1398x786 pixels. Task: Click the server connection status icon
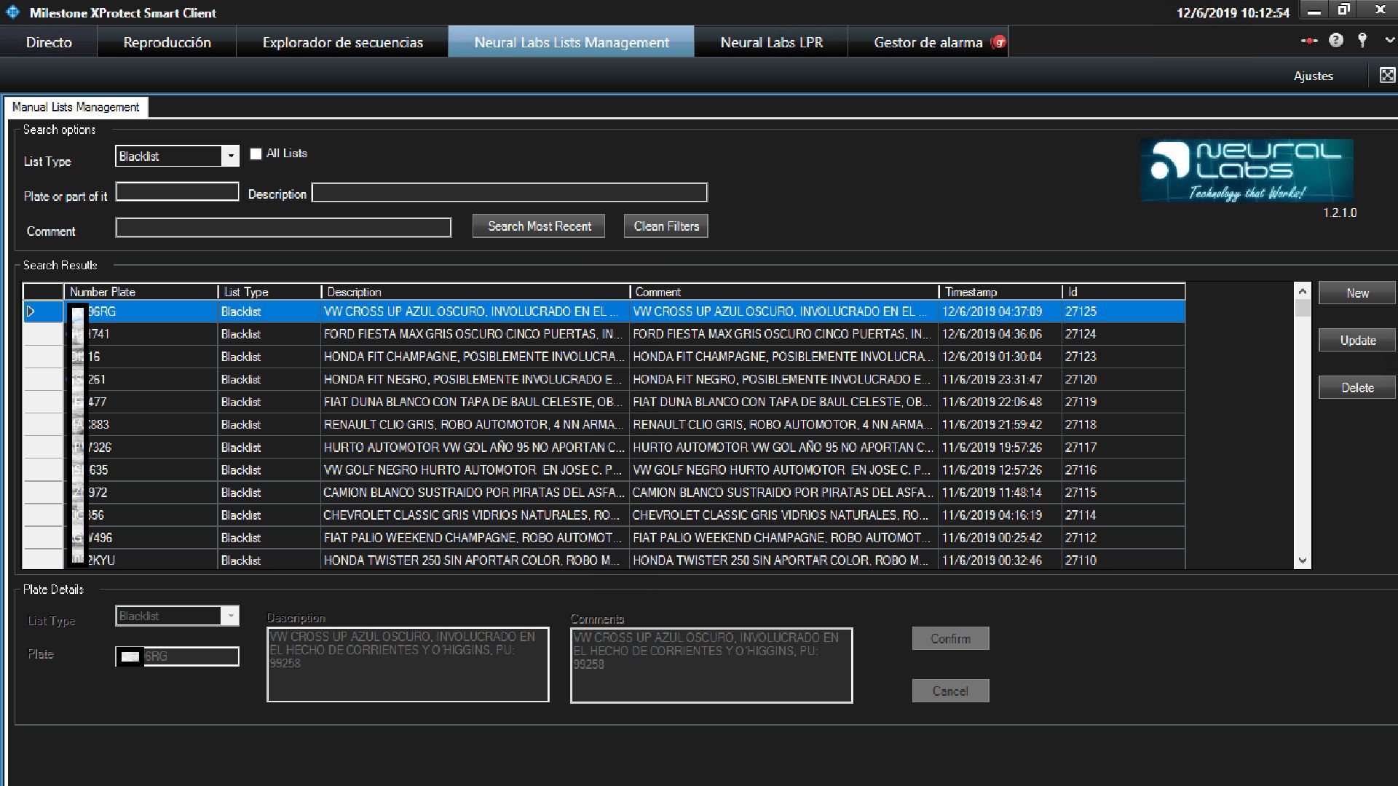point(1308,41)
